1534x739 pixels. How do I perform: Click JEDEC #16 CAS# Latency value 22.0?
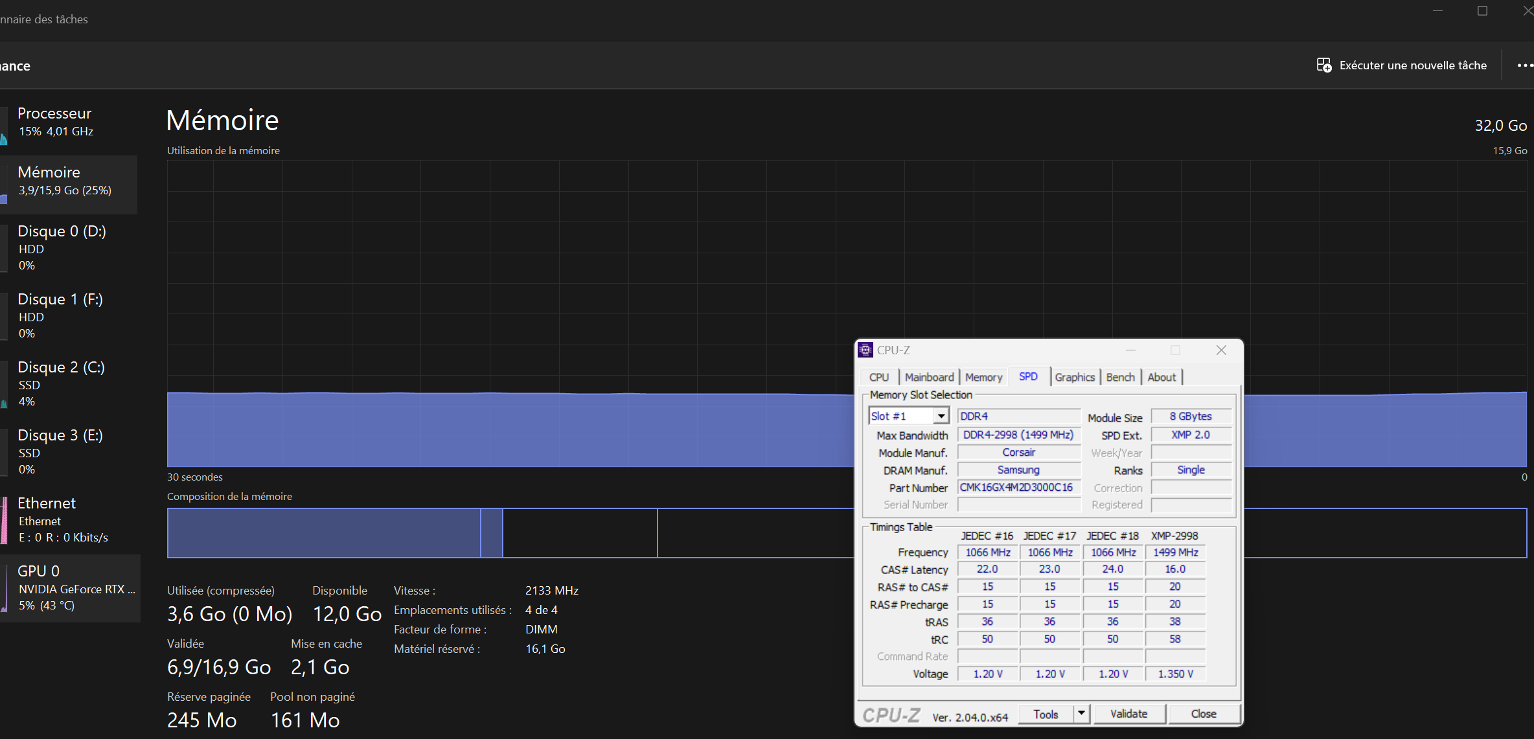tap(987, 569)
